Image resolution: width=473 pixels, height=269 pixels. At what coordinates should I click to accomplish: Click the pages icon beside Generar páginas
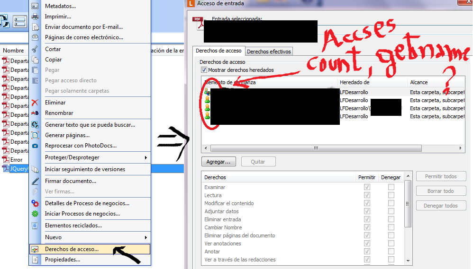[x=35, y=135]
